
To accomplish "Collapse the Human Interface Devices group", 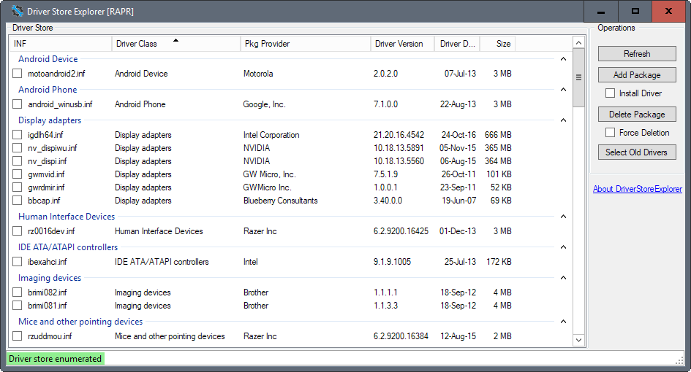I will coord(563,217).
